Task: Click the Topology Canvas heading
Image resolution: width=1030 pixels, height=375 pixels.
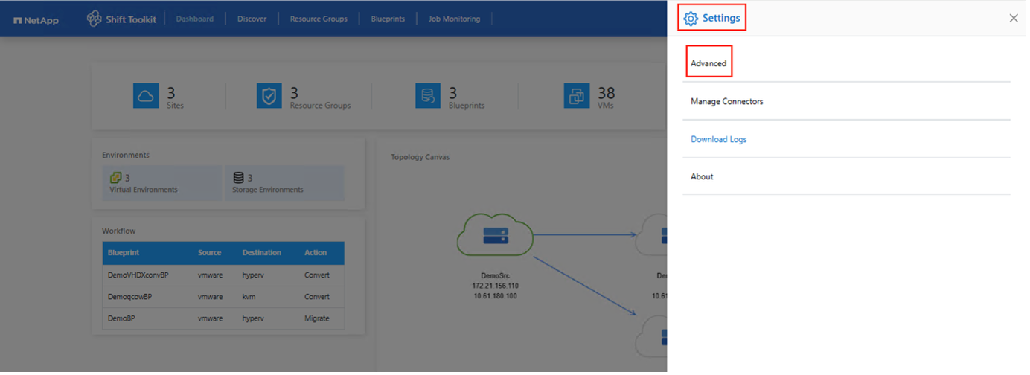Action: [x=421, y=158]
